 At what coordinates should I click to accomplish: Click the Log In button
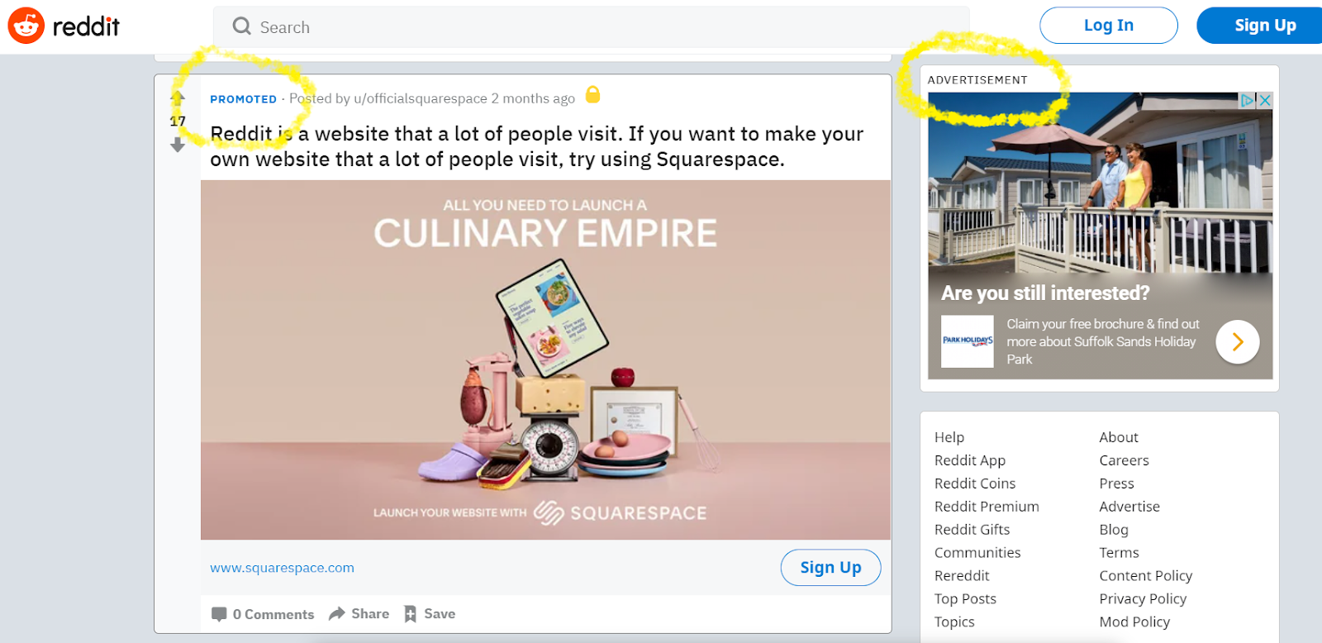(x=1109, y=26)
